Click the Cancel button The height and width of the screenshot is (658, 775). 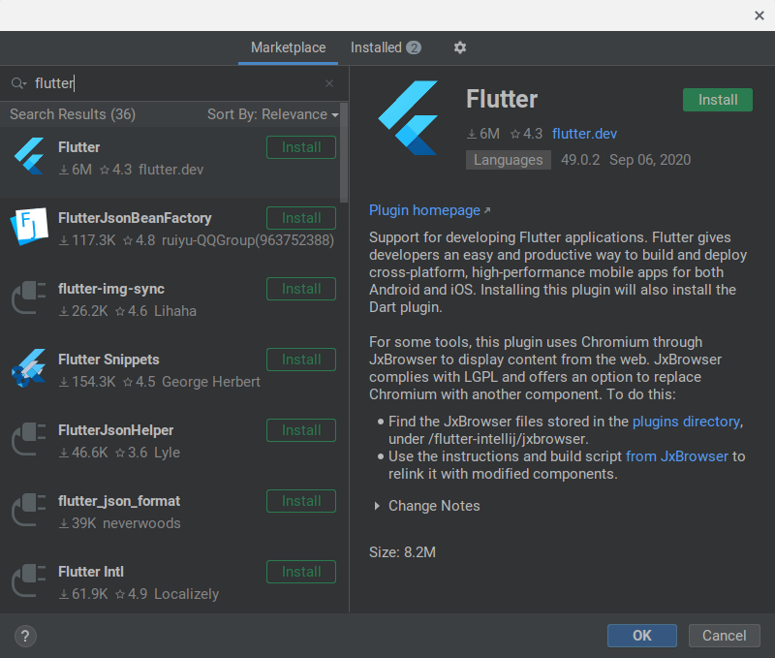(x=724, y=636)
